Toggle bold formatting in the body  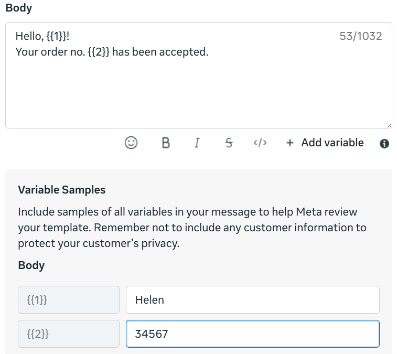[x=166, y=143]
